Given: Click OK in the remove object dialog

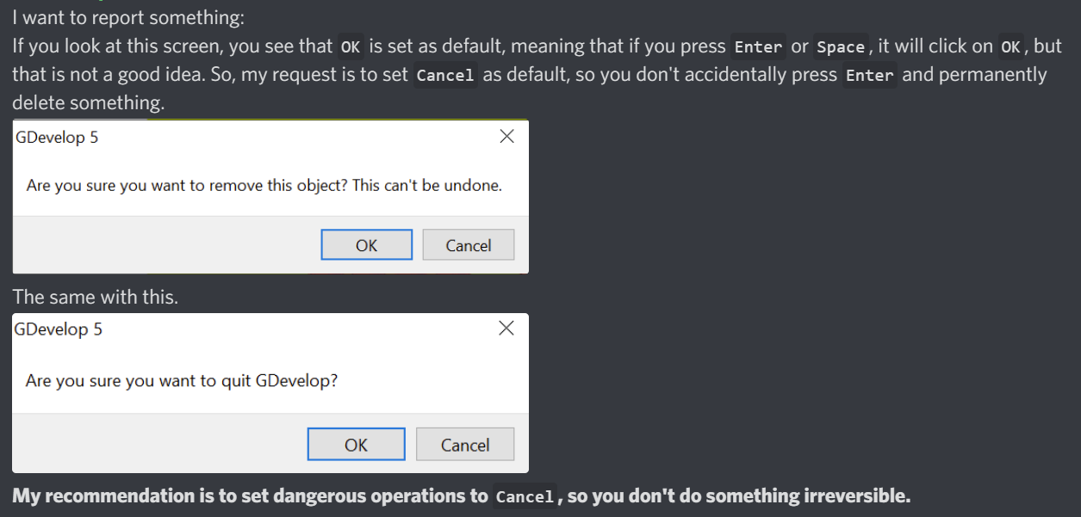Looking at the screenshot, I should click(x=366, y=245).
